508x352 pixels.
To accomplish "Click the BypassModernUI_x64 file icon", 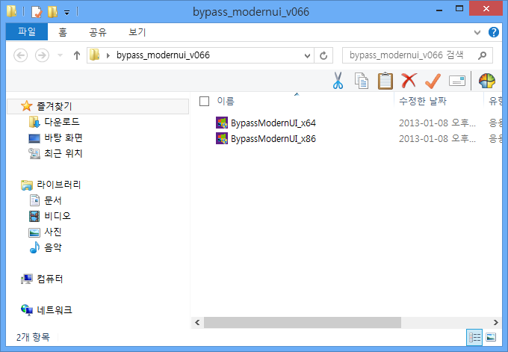I will [x=222, y=123].
